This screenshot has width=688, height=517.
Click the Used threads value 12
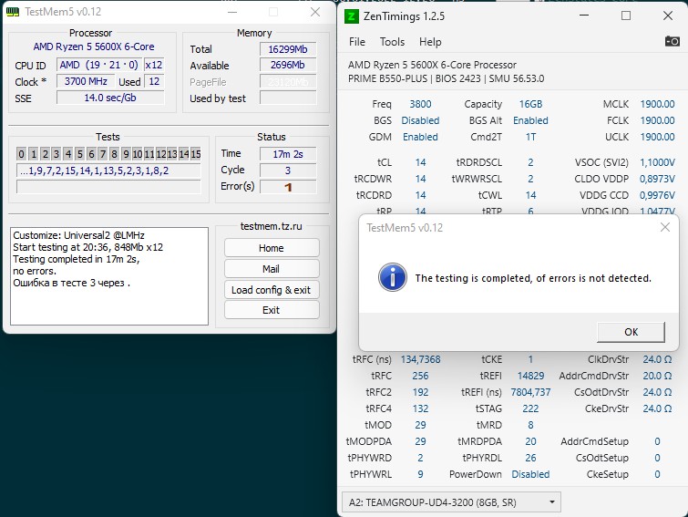point(154,81)
